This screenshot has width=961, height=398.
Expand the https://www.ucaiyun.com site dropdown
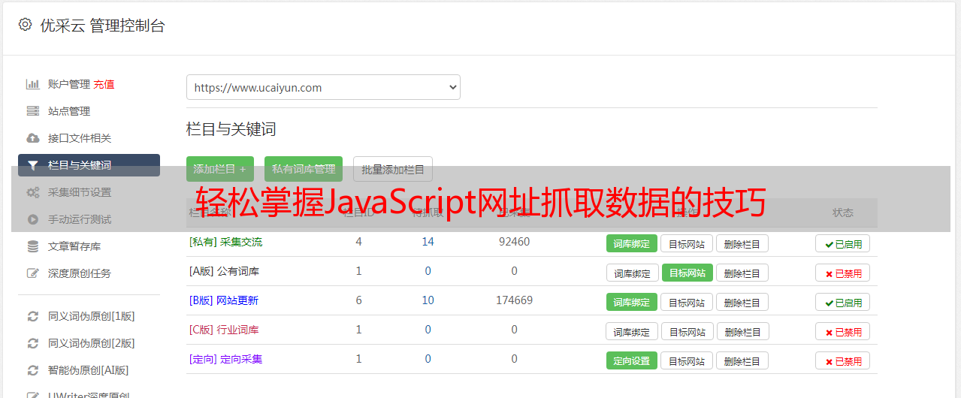coord(323,87)
